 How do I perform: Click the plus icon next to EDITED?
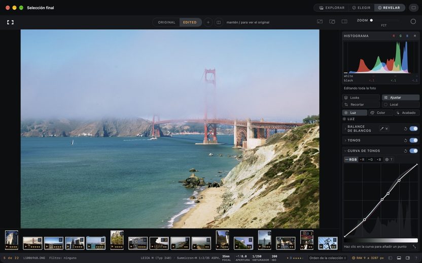(x=208, y=22)
